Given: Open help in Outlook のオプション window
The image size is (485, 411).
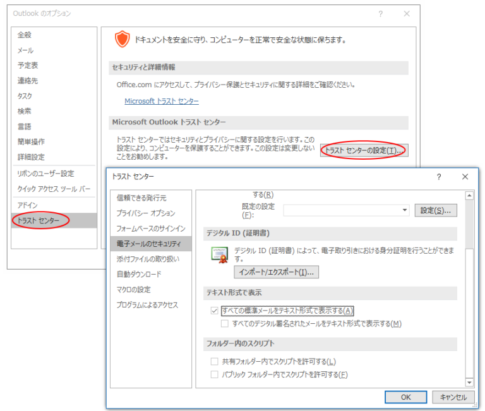Looking at the screenshot, I should pos(380,14).
